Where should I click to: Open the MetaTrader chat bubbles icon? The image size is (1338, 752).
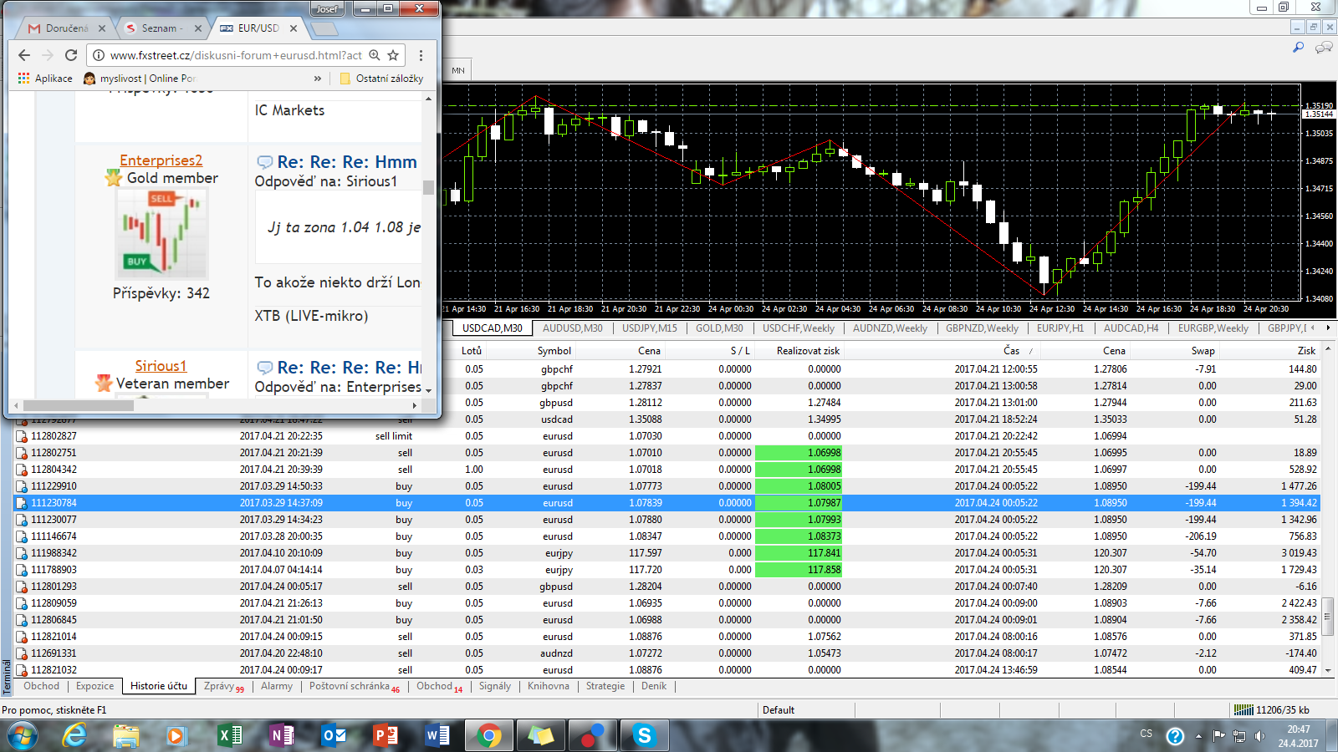pyautogui.click(x=1323, y=48)
